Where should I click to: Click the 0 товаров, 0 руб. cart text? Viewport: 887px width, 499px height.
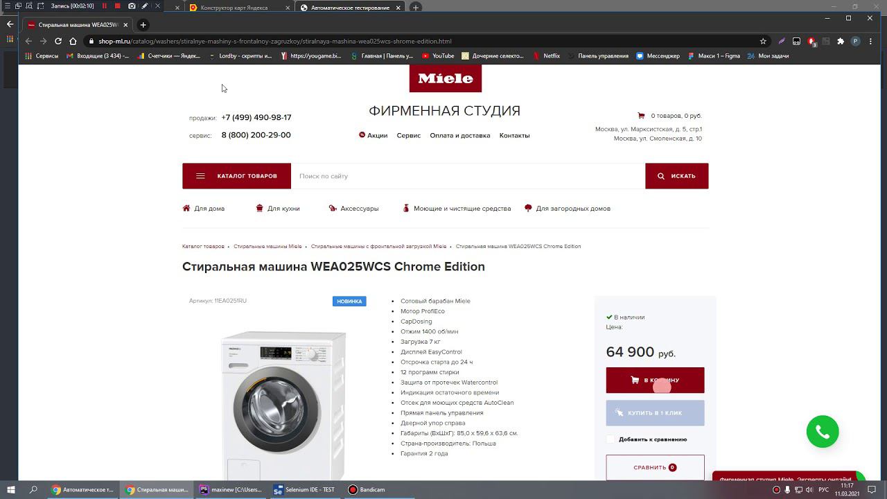pyautogui.click(x=676, y=116)
